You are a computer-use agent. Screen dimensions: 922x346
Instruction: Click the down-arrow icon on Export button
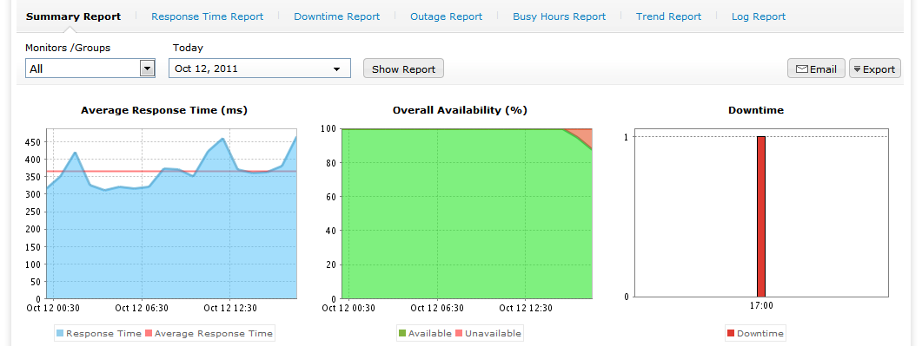[x=858, y=69]
